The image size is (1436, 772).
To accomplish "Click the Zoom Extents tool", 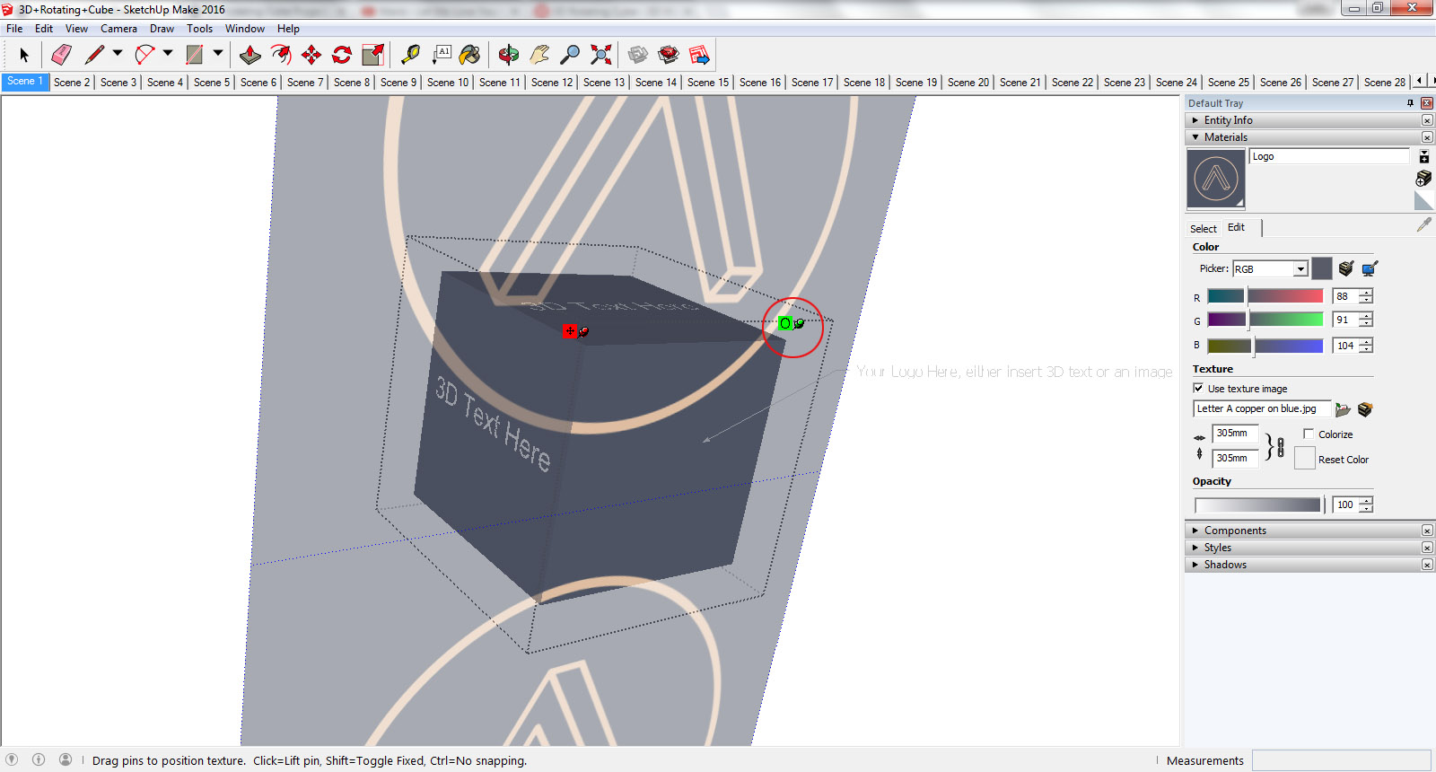I will (x=601, y=55).
